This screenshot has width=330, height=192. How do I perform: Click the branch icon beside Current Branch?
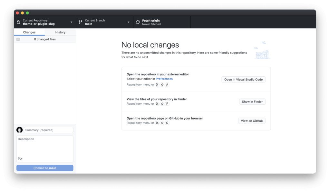[x=81, y=22]
